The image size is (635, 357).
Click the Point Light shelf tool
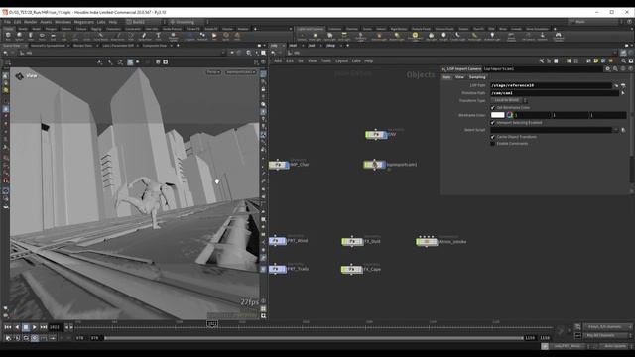point(316,37)
